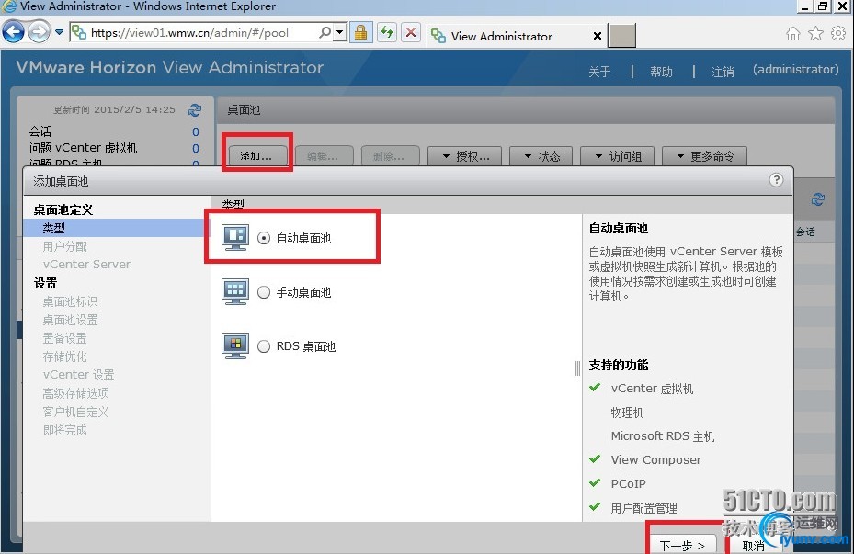Screen dimensions: 854x554
Task: Click the vCenter 虚拟机 feature entry
Action: pyautogui.click(x=652, y=389)
